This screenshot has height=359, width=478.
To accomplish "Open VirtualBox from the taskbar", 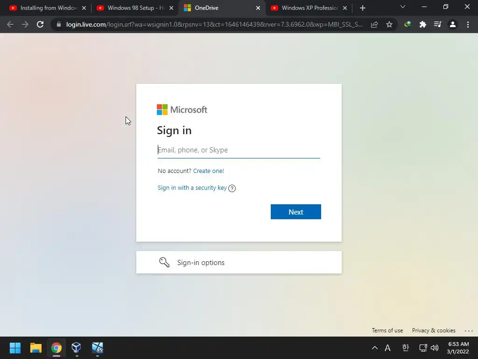I will pyautogui.click(x=76, y=348).
